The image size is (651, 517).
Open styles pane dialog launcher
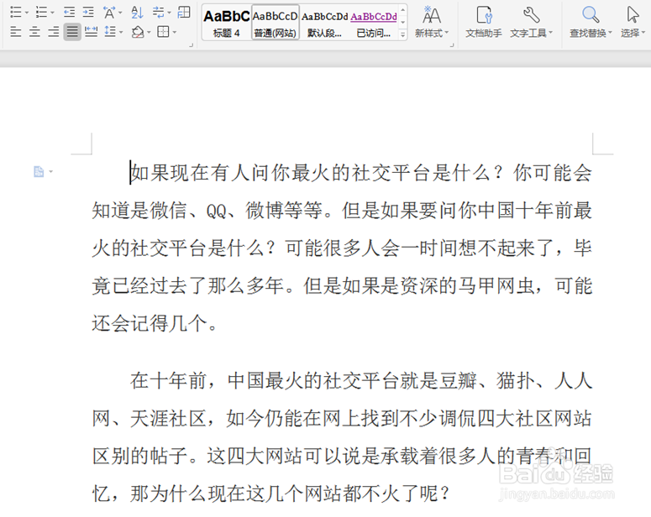(x=452, y=44)
